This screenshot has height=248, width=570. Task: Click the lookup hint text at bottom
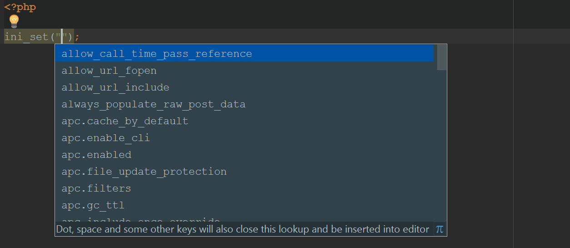242,229
